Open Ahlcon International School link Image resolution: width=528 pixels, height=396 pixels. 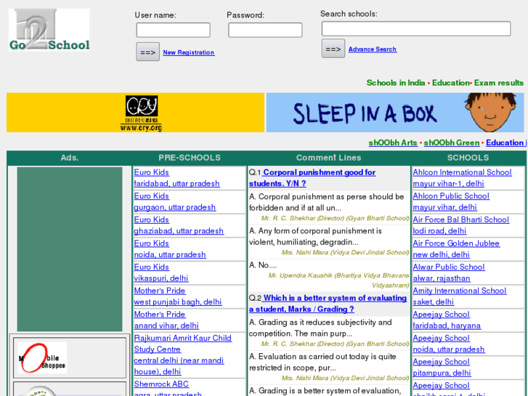coord(463,178)
